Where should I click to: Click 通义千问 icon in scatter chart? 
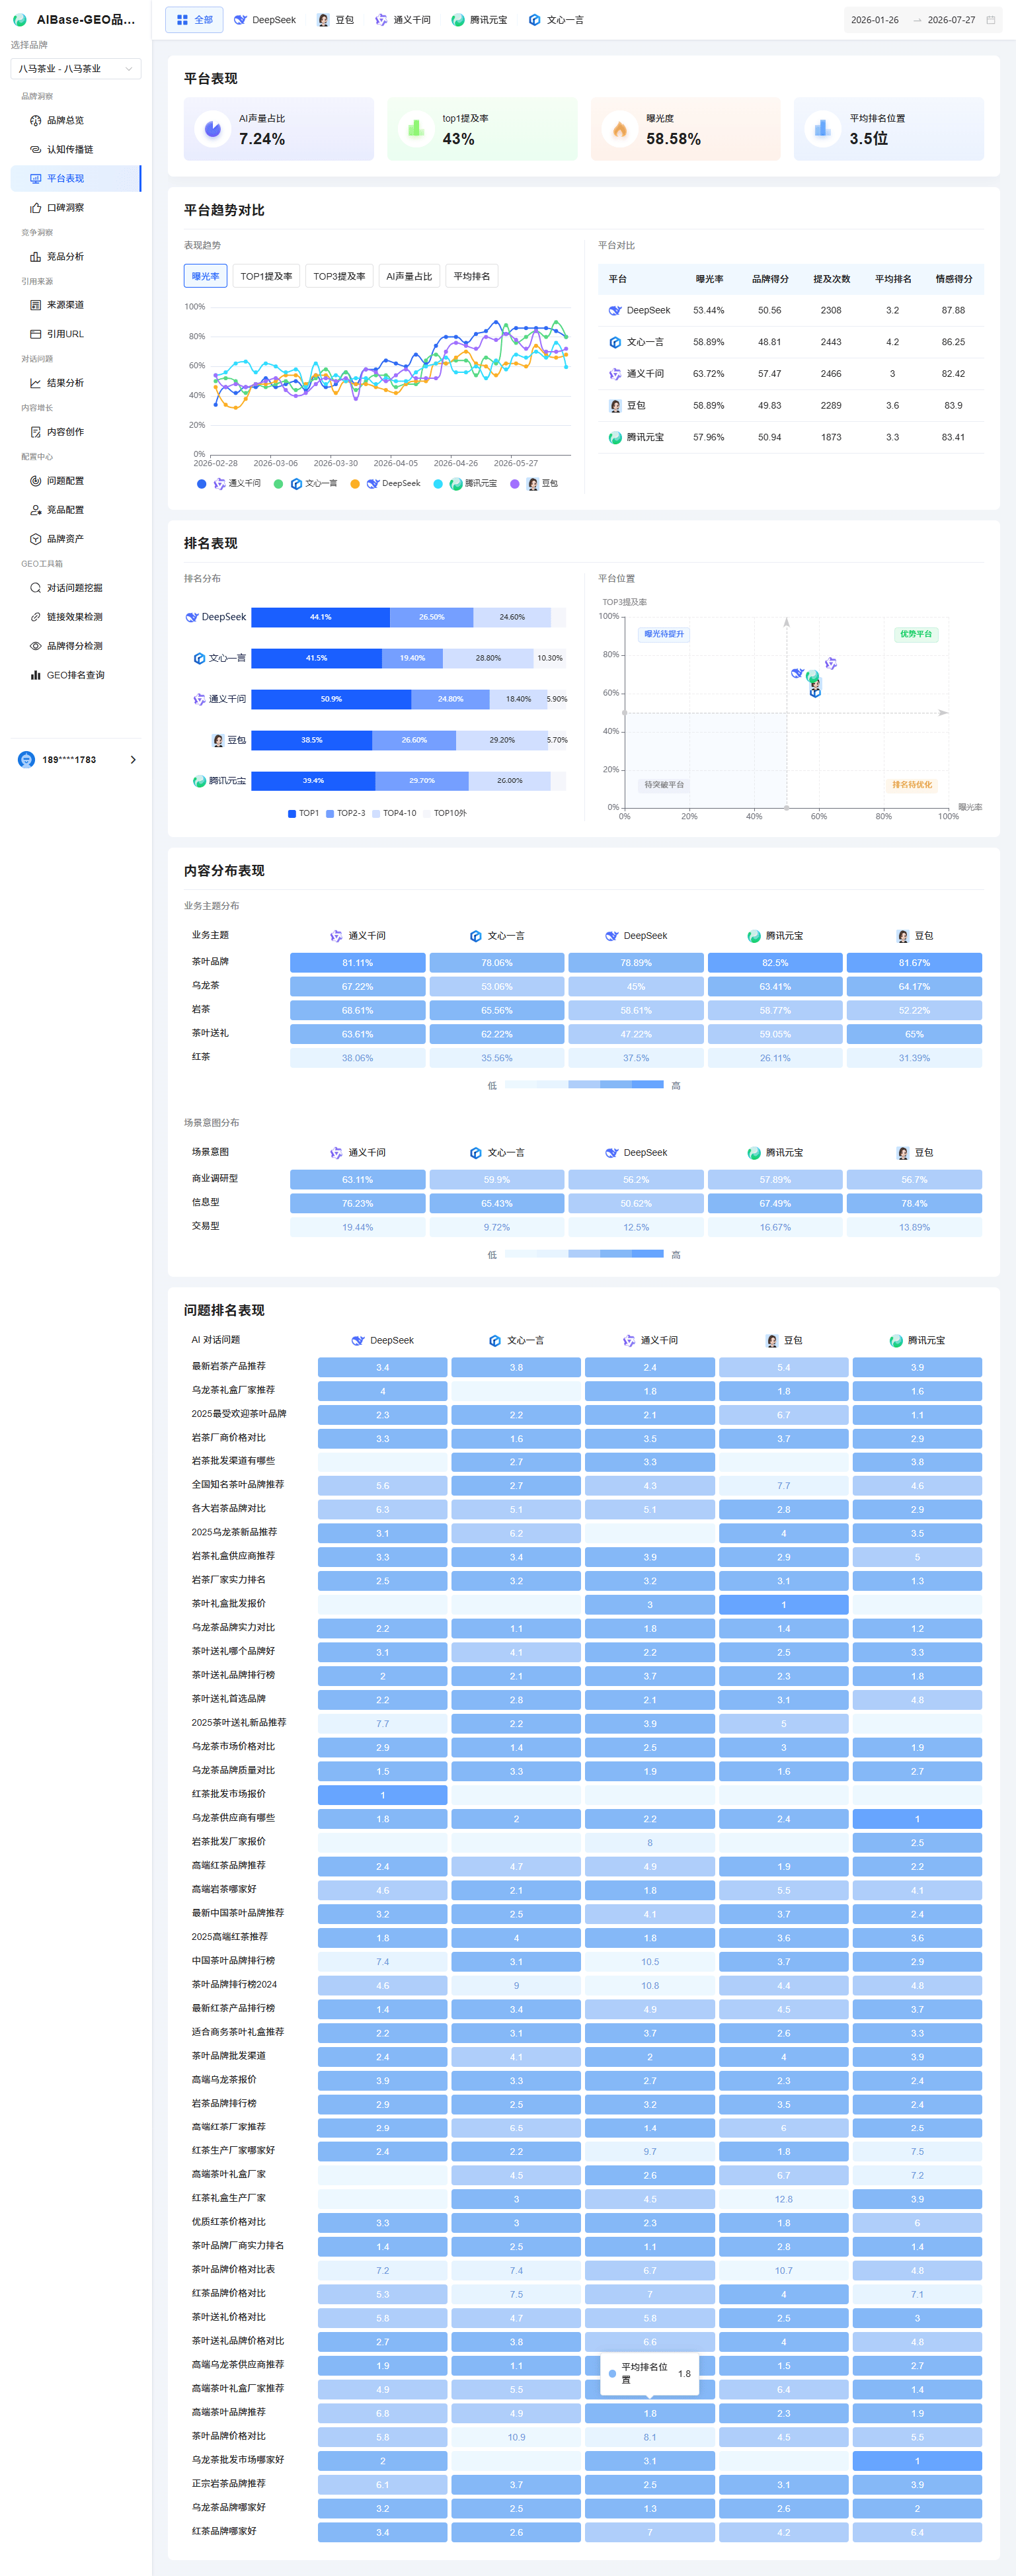click(x=831, y=663)
